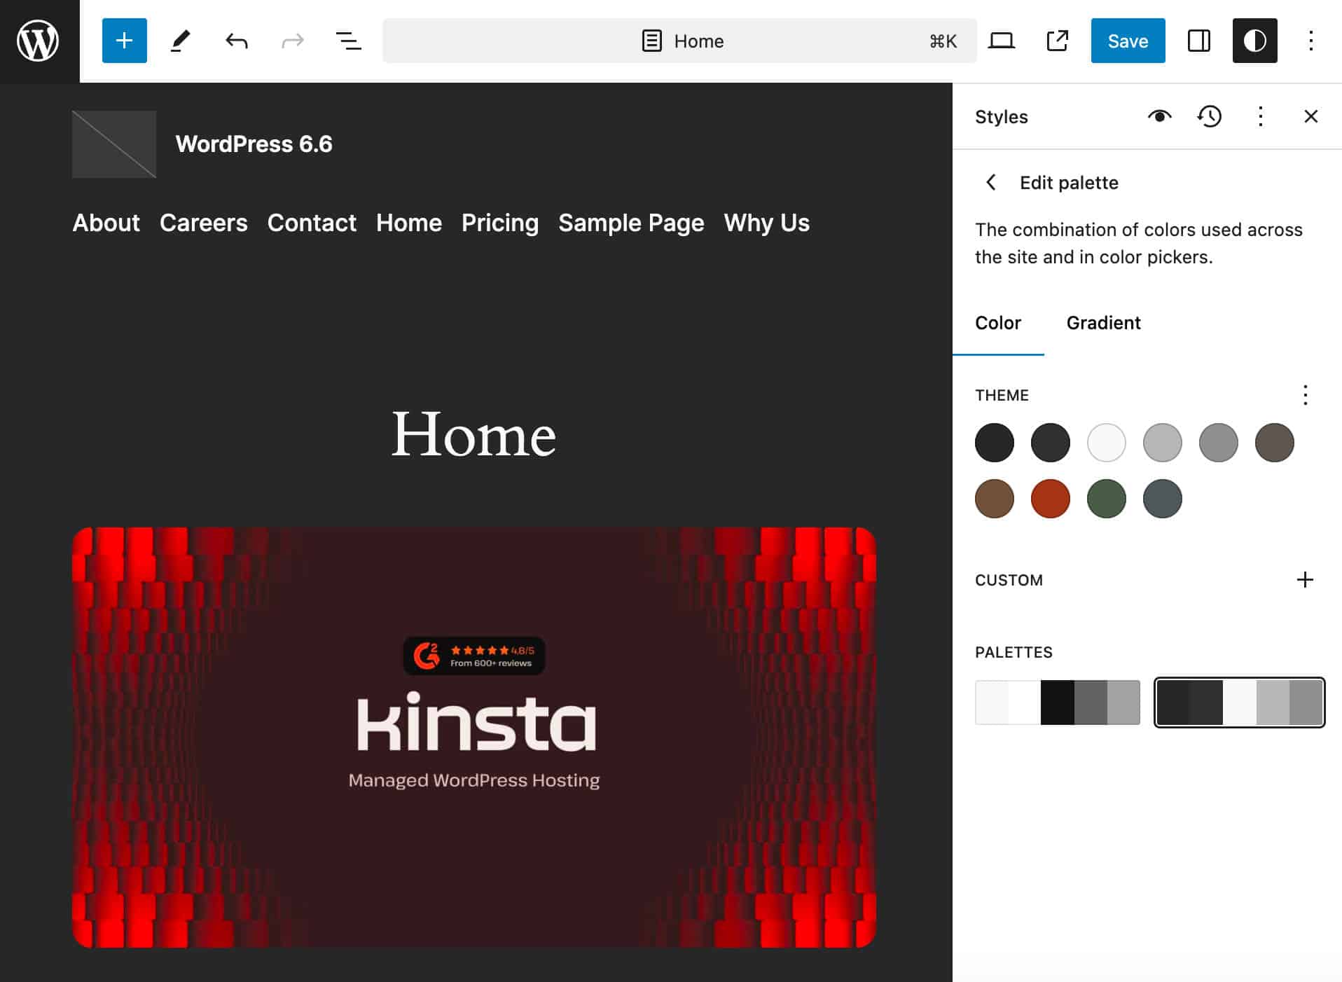Open Theme color options menu
The image size is (1342, 982).
pos(1305,395)
